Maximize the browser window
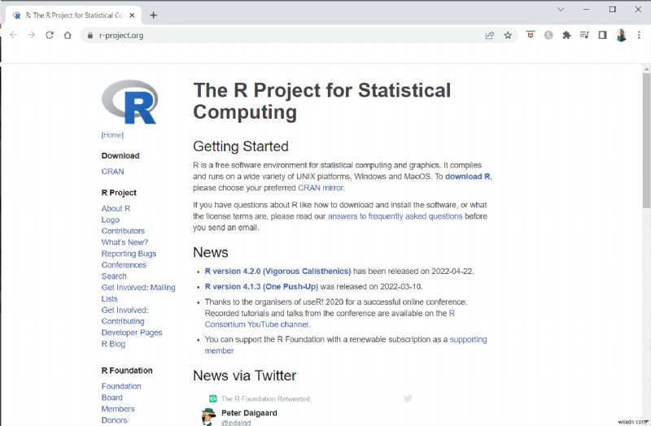The height and width of the screenshot is (426, 651). tap(612, 10)
